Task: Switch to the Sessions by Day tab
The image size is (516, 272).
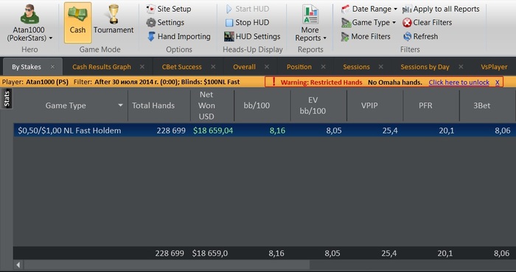Action: [425, 67]
